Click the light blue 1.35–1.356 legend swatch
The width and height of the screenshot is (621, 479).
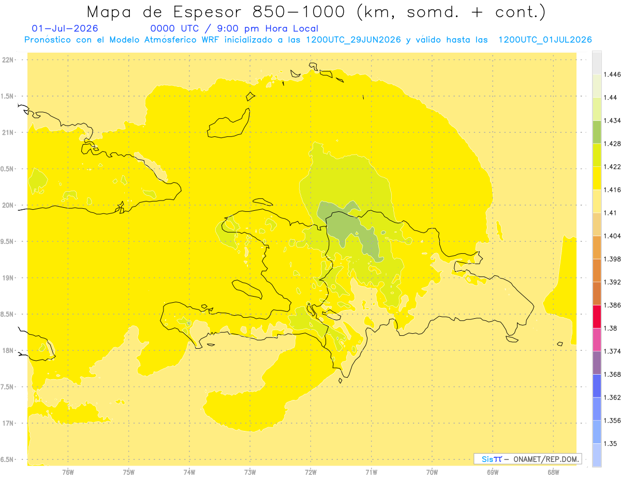click(x=597, y=431)
